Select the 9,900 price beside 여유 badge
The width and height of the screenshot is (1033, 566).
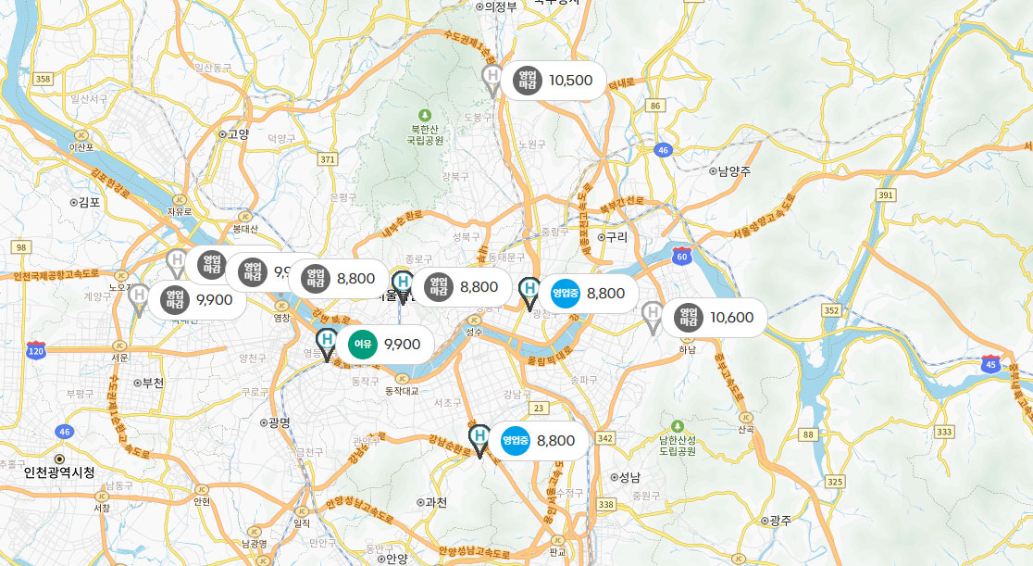(x=402, y=345)
